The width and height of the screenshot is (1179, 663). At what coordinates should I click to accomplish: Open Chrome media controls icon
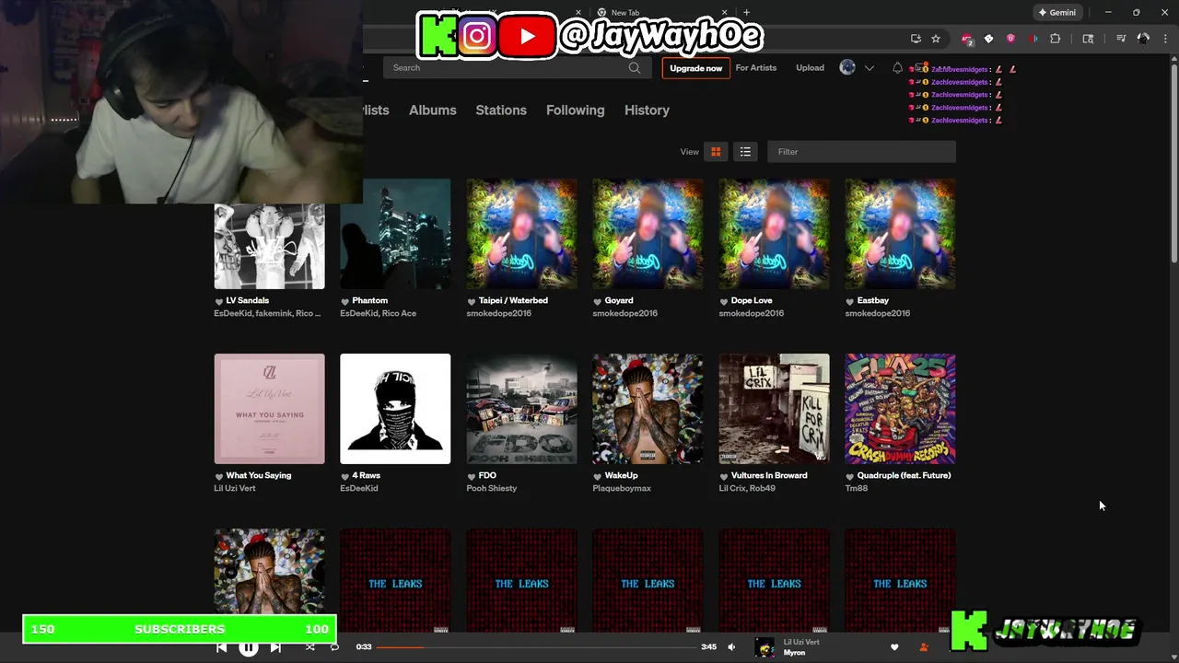1121,39
